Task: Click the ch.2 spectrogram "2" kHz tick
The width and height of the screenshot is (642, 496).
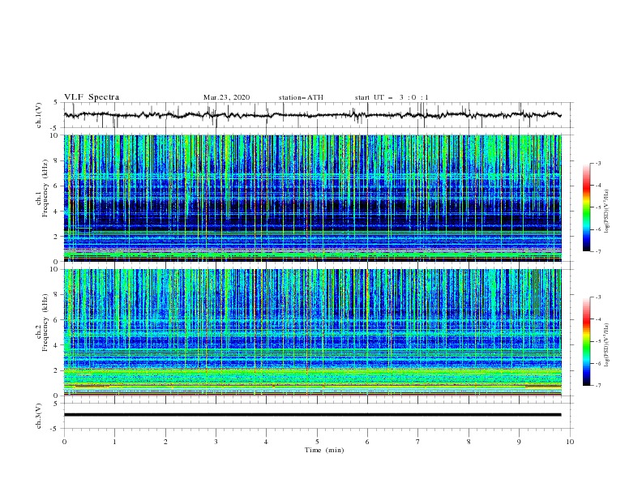Action: click(56, 370)
